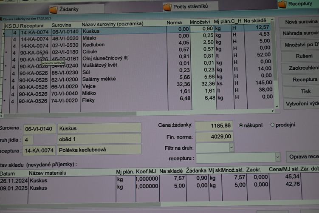Click the Název suroviny (poznámka) header
The image size is (319, 213).
[x=113, y=24]
